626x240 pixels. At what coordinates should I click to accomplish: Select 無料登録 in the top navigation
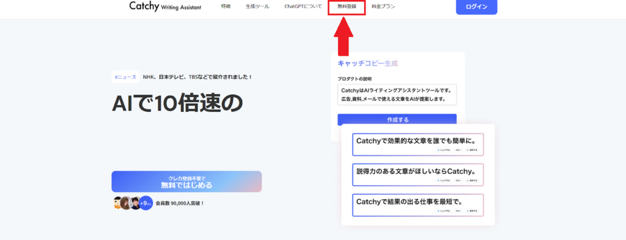coord(347,7)
